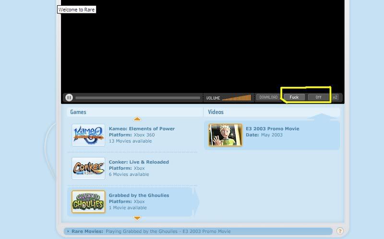Screen dimensions: 384x239
Task: Select Grabbed by the Ghoulies title
Action: (139, 195)
